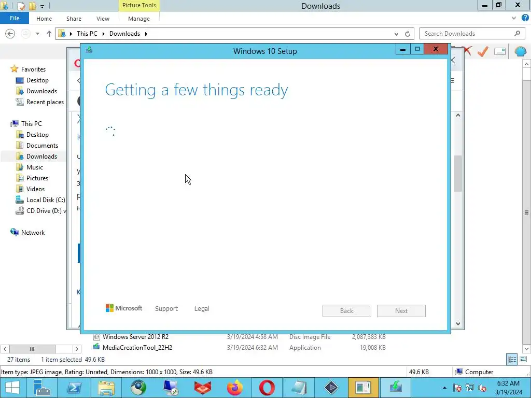Click the network tray icon
The height and width of the screenshot is (398, 531).
(470, 388)
